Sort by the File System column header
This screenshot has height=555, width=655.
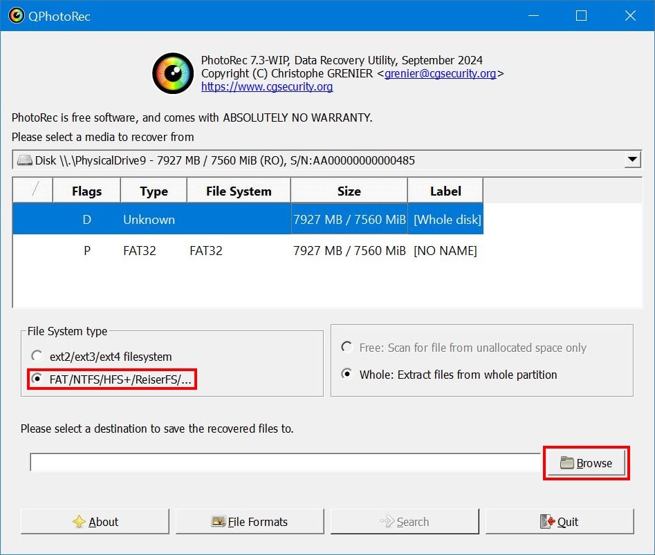(239, 191)
